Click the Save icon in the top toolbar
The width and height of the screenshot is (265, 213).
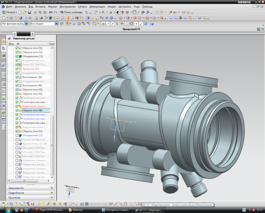tap(29, 12)
